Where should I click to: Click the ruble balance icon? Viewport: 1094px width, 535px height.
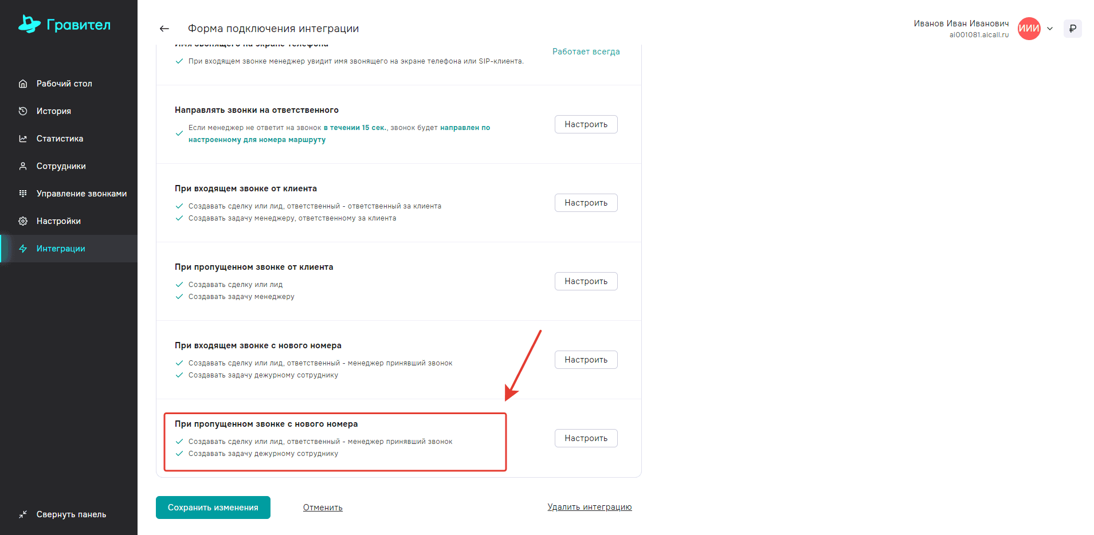(1072, 29)
